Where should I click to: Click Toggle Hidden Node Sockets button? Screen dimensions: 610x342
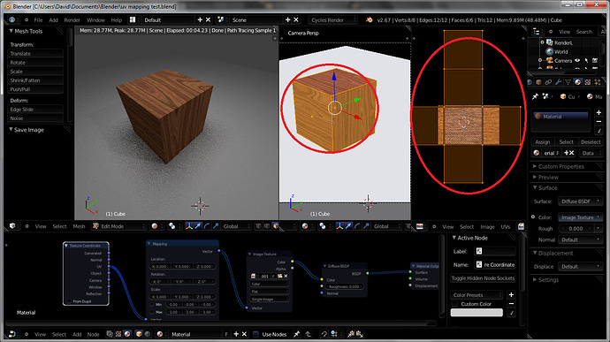coord(483,278)
